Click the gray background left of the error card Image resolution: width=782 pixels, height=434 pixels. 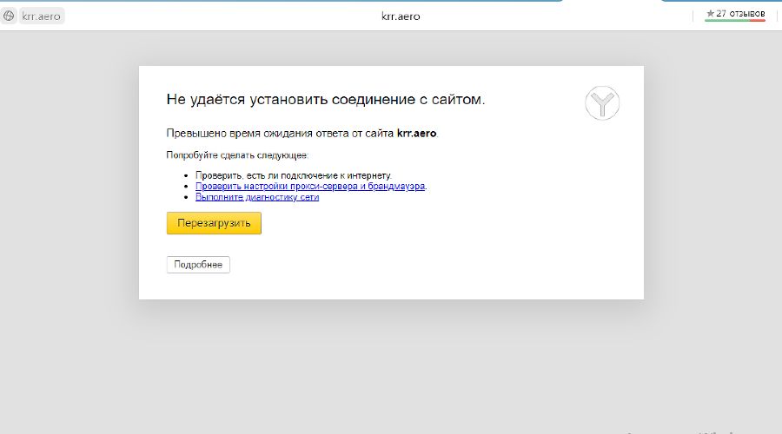[x=70, y=217]
